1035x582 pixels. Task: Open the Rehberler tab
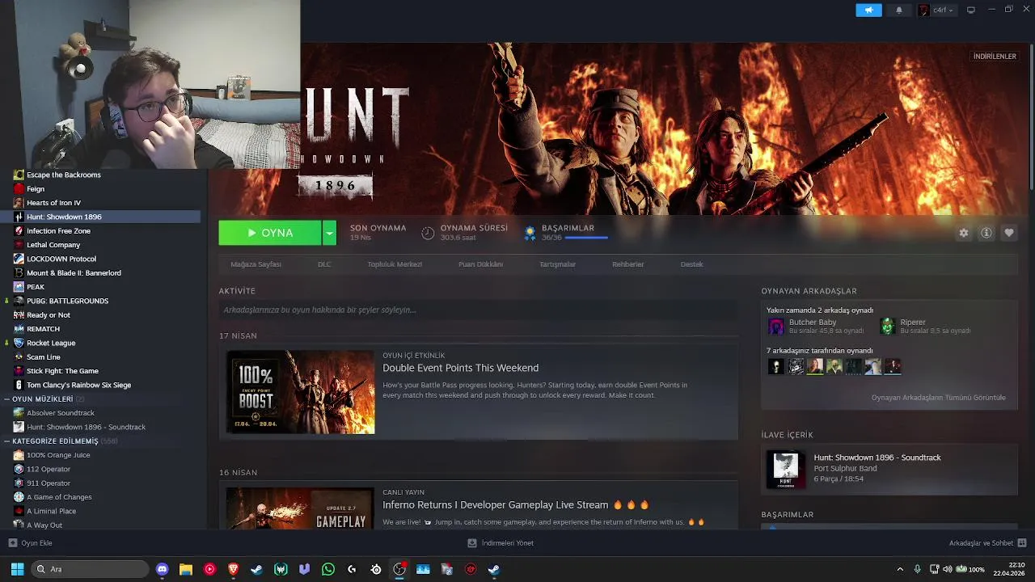point(628,264)
